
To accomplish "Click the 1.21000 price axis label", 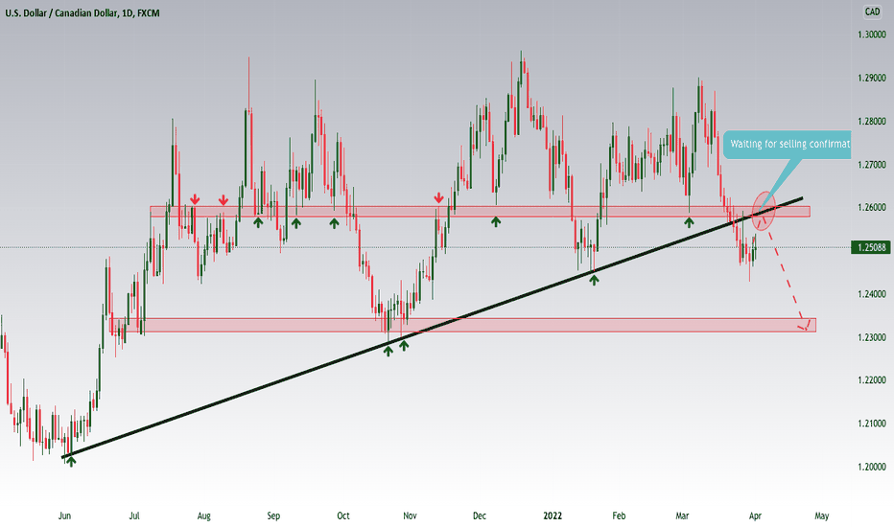I will [872, 424].
